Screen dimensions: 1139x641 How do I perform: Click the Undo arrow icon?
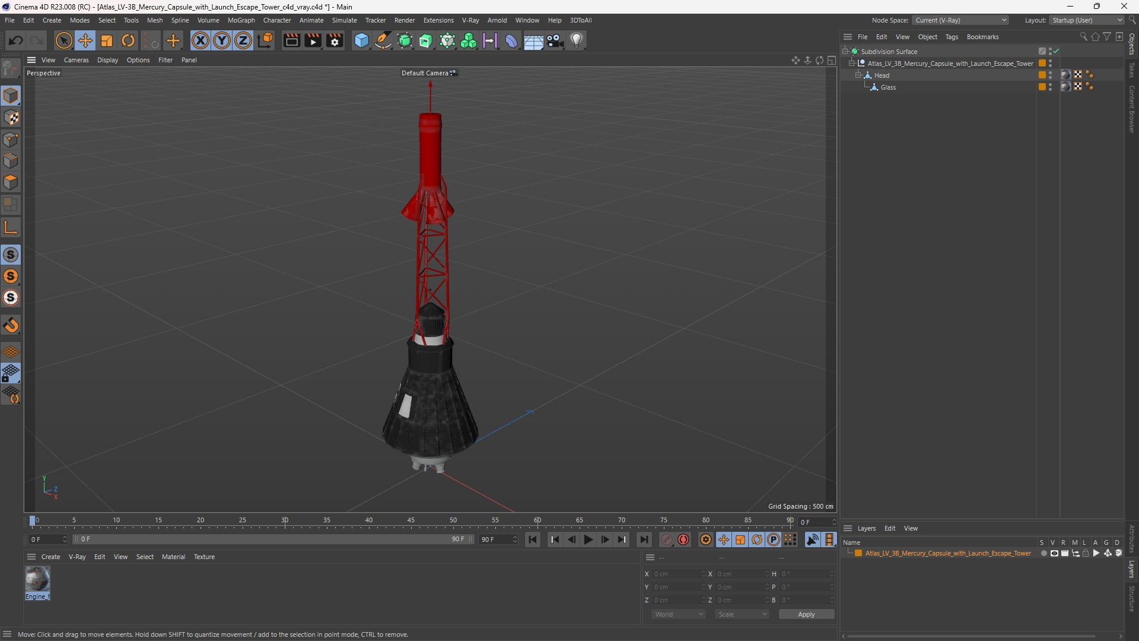coord(16,40)
